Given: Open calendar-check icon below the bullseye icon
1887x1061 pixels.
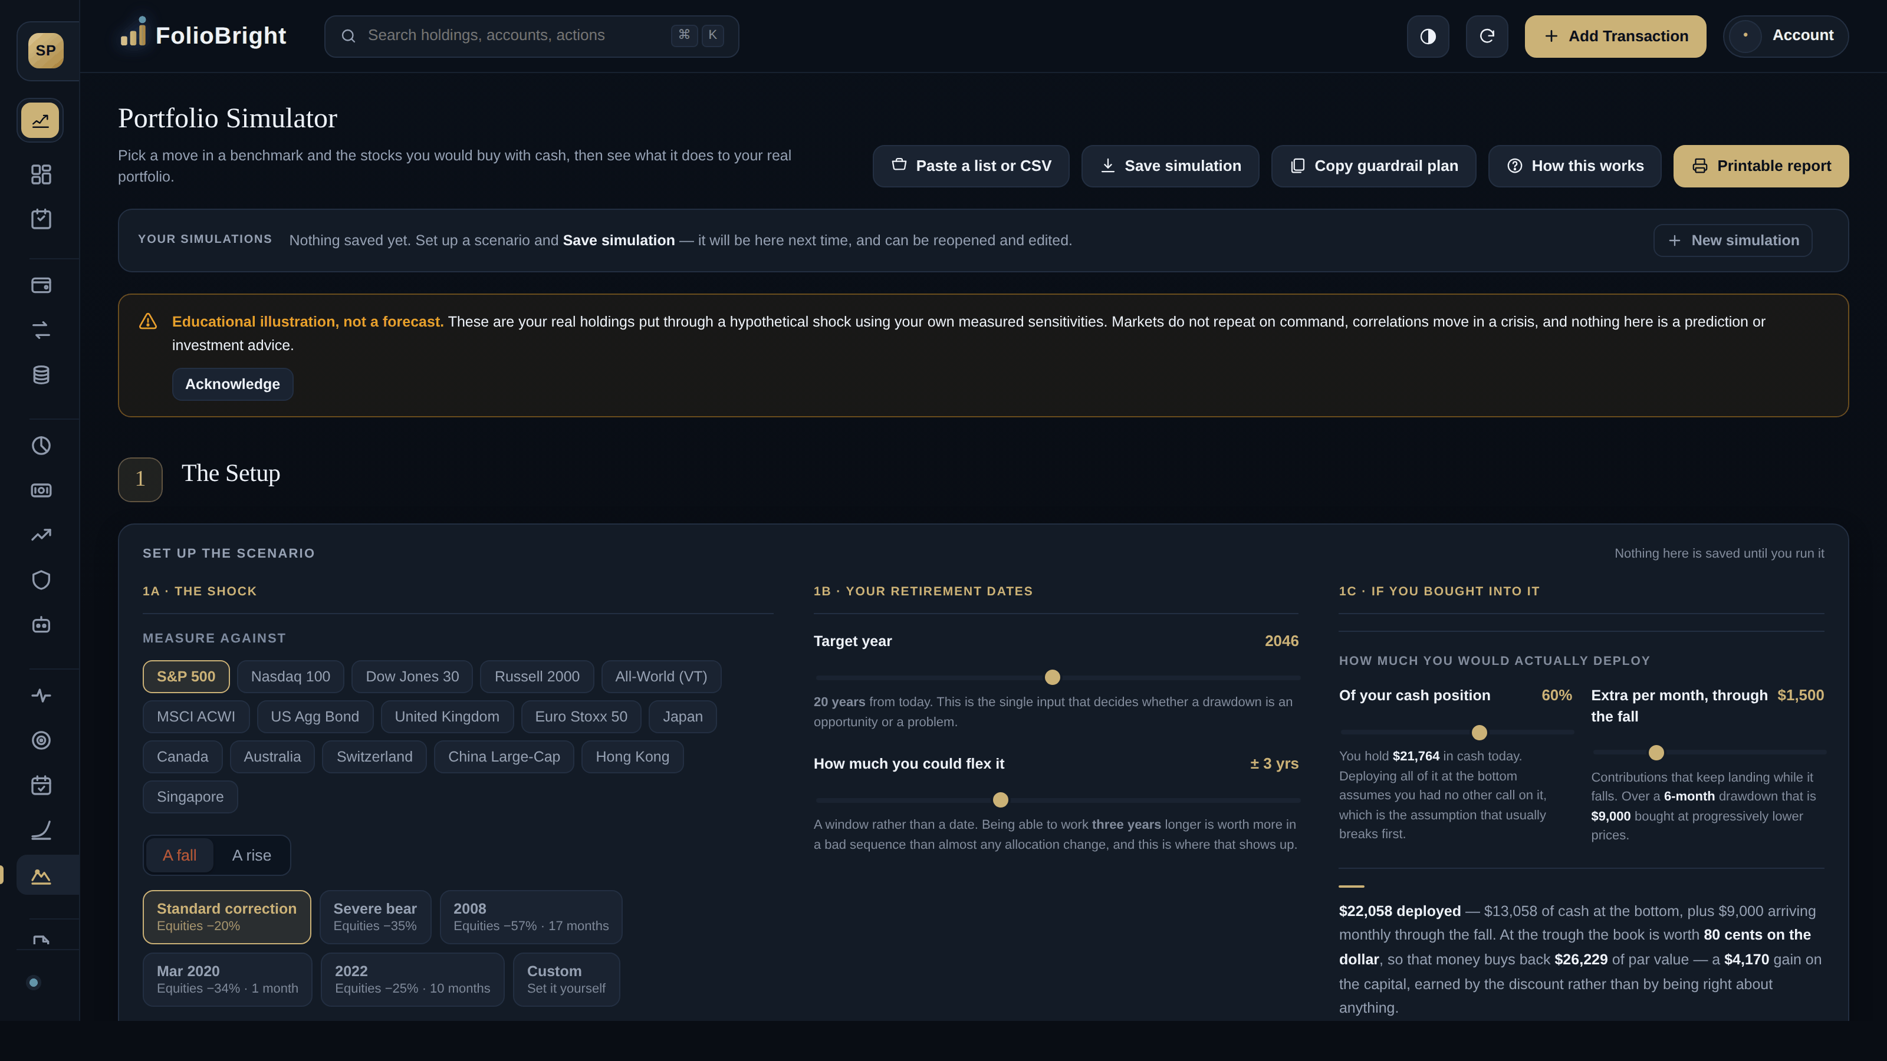Looking at the screenshot, I should (x=41, y=786).
